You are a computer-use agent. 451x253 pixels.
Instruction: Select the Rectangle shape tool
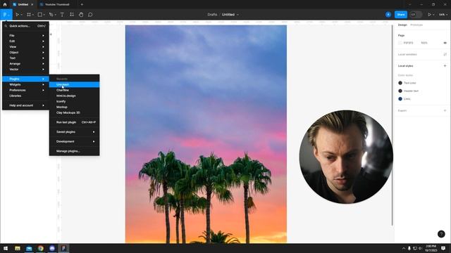click(x=40, y=14)
